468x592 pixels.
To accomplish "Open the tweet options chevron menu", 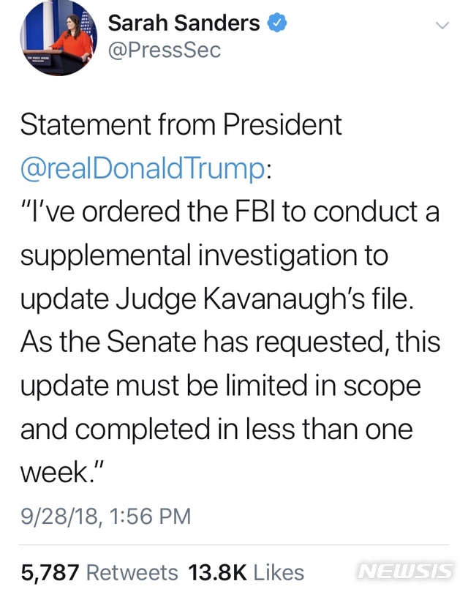I will pyautogui.click(x=442, y=26).
